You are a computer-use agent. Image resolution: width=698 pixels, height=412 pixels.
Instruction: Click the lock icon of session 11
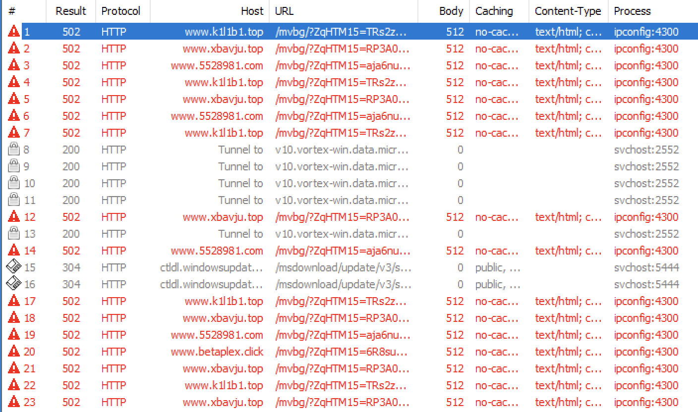pyautogui.click(x=14, y=200)
